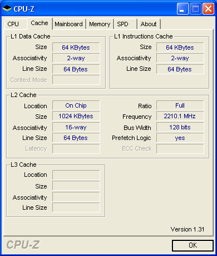Select the Cache tab
Image resolution: width=217 pixels, height=256 pixels.
(x=40, y=23)
